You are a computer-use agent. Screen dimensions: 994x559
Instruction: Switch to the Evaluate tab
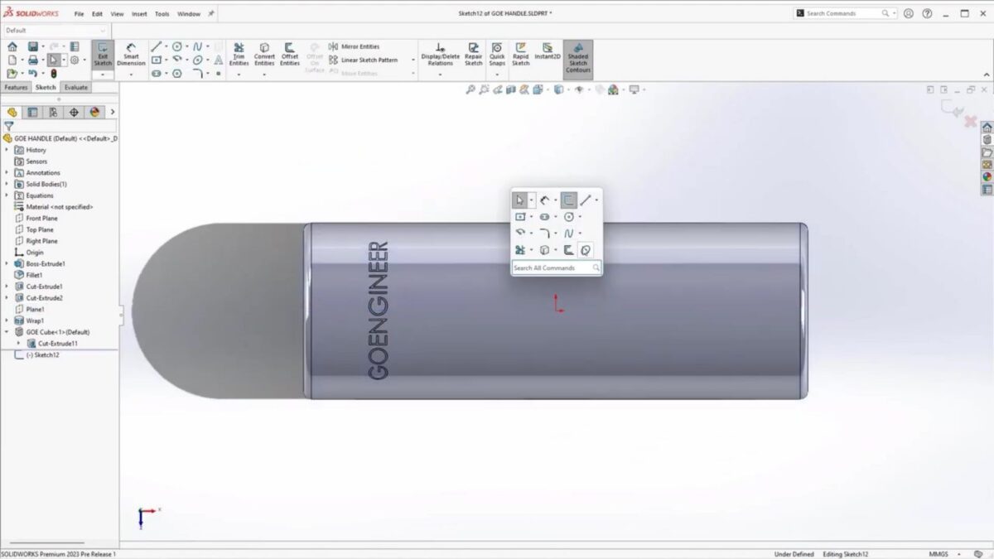tap(75, 87)
